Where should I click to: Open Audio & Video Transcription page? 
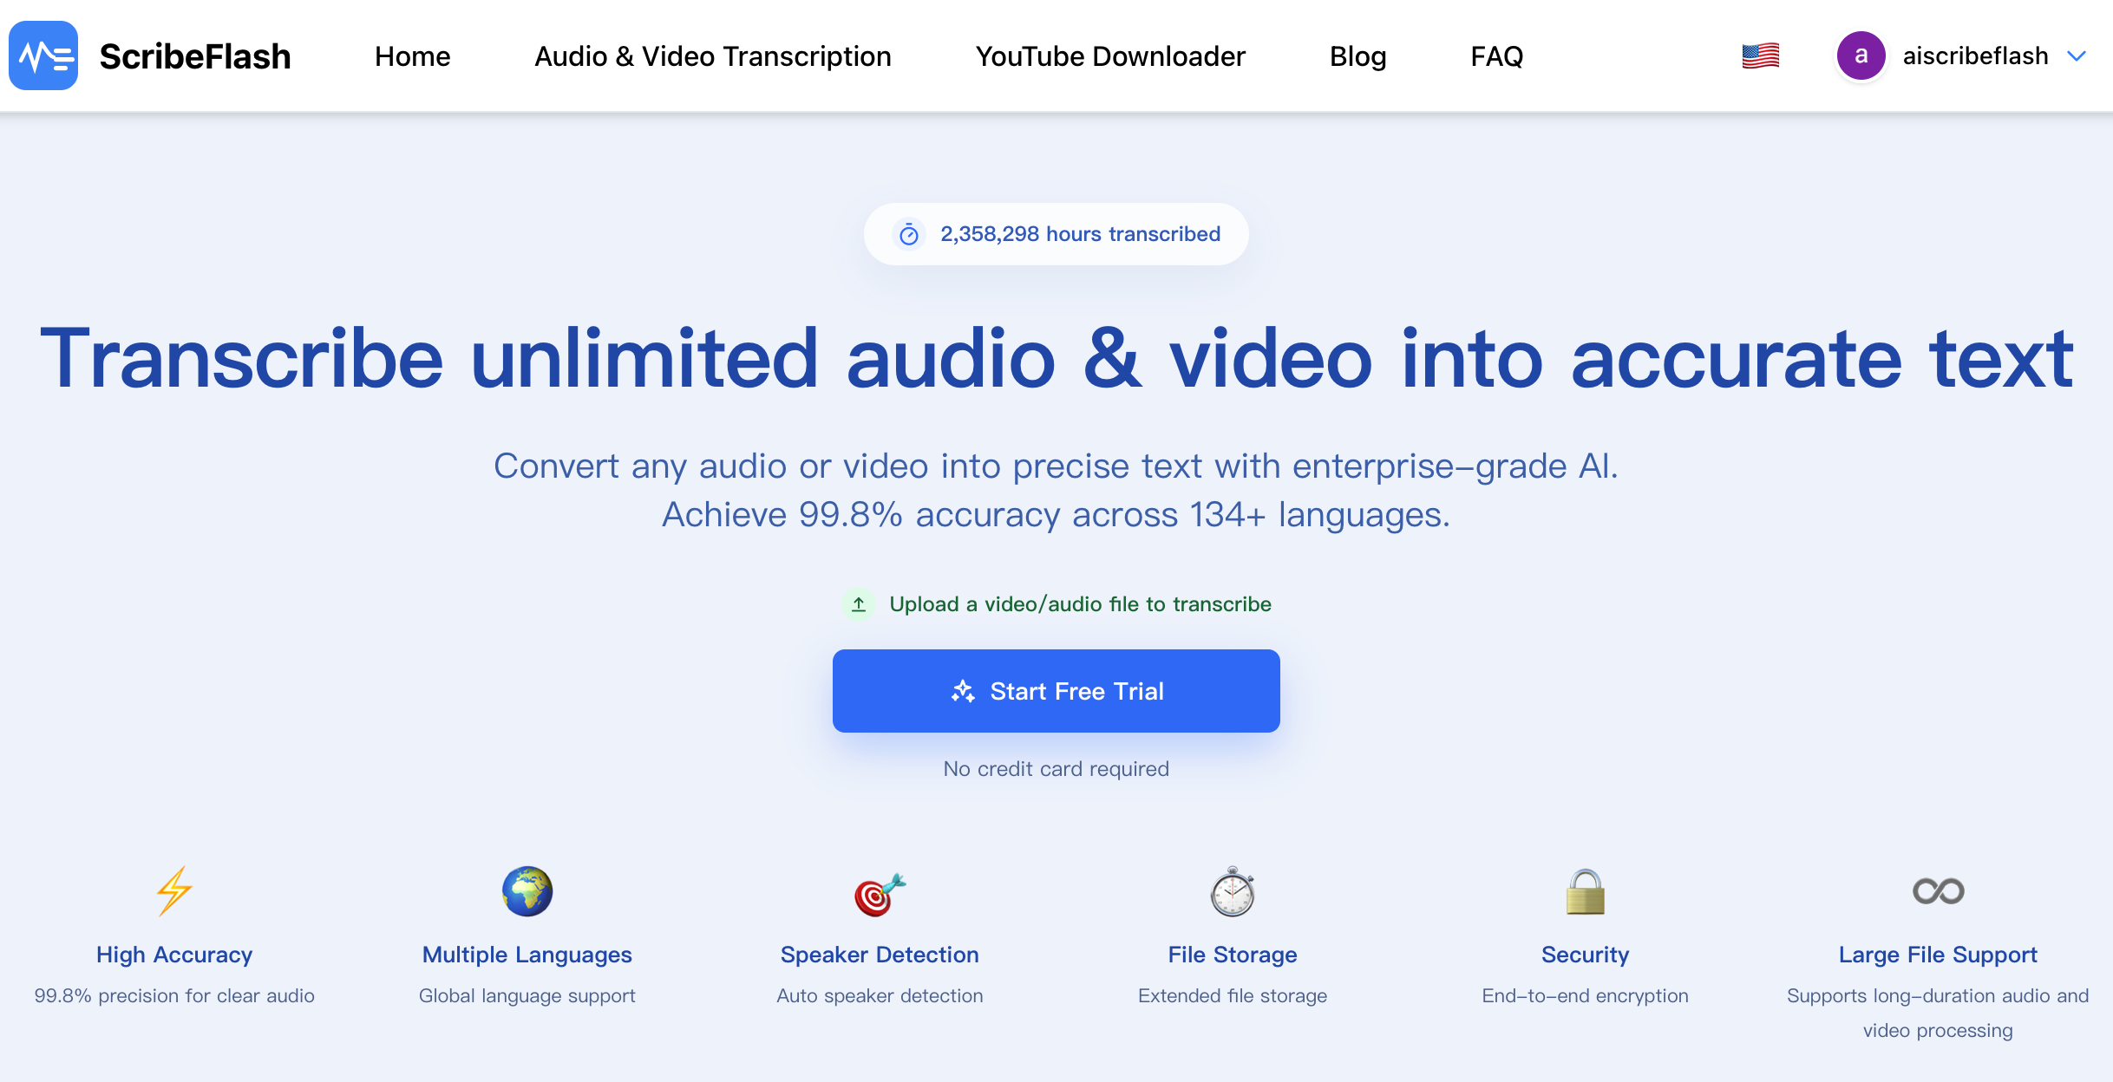coord(713,56)
